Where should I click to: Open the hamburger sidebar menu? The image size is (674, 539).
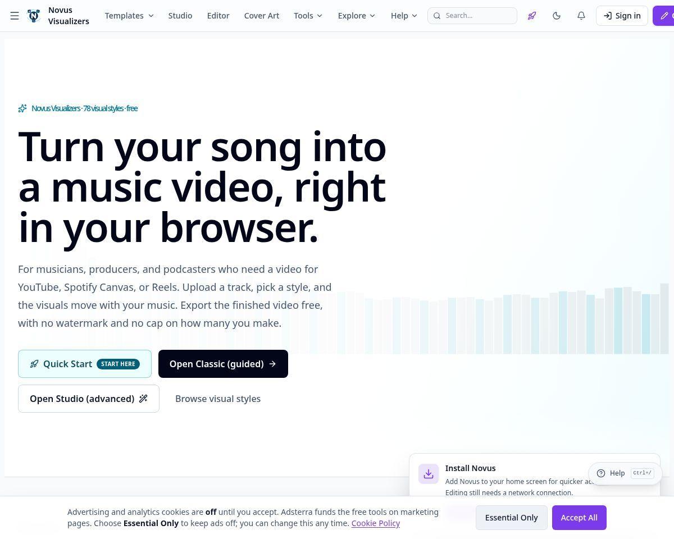tap(15, 16)
